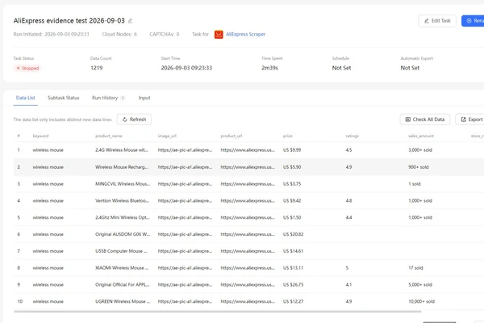Click price cell US $1.50
This screenshot has height=323, width=484.
292,217
